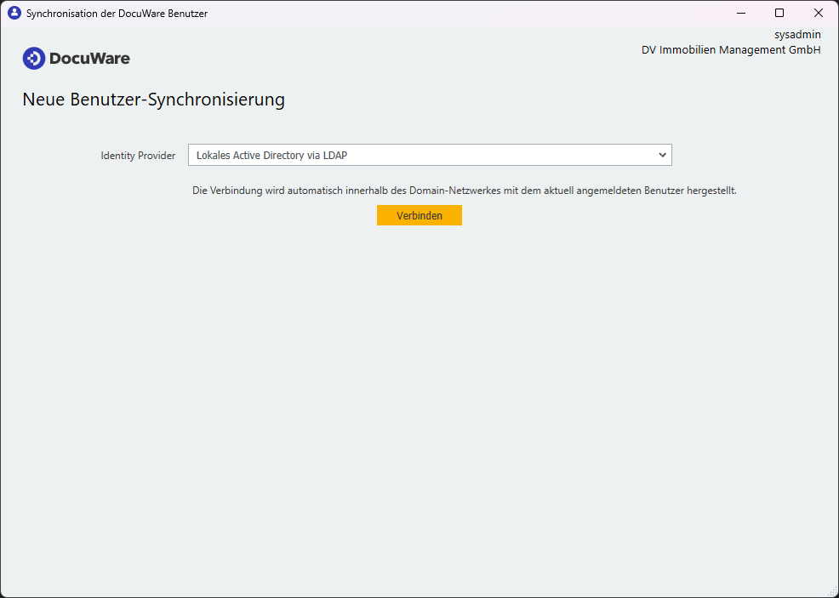
Task: Select the 'Lokales Active Directory via LDAP' entry
Action: tap(272, 156)
